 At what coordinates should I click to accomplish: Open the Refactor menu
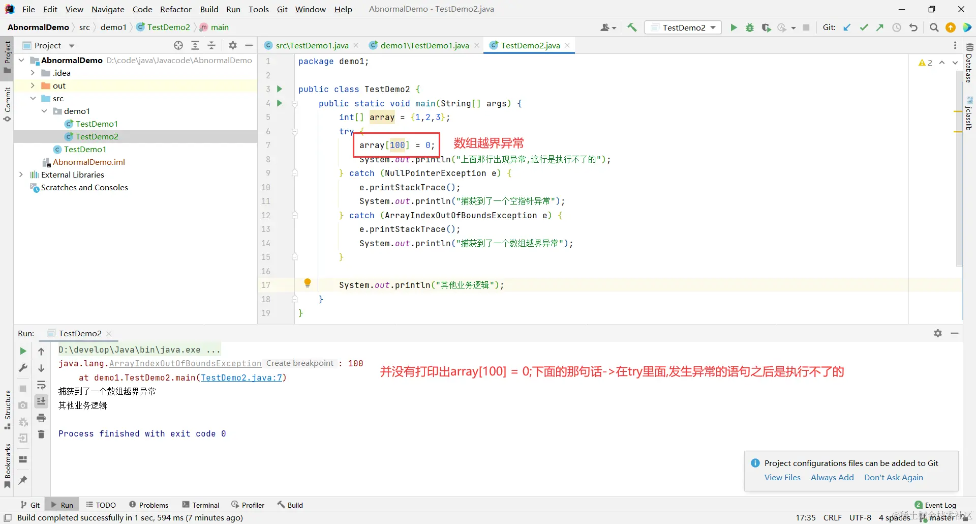tap(176, 9)
